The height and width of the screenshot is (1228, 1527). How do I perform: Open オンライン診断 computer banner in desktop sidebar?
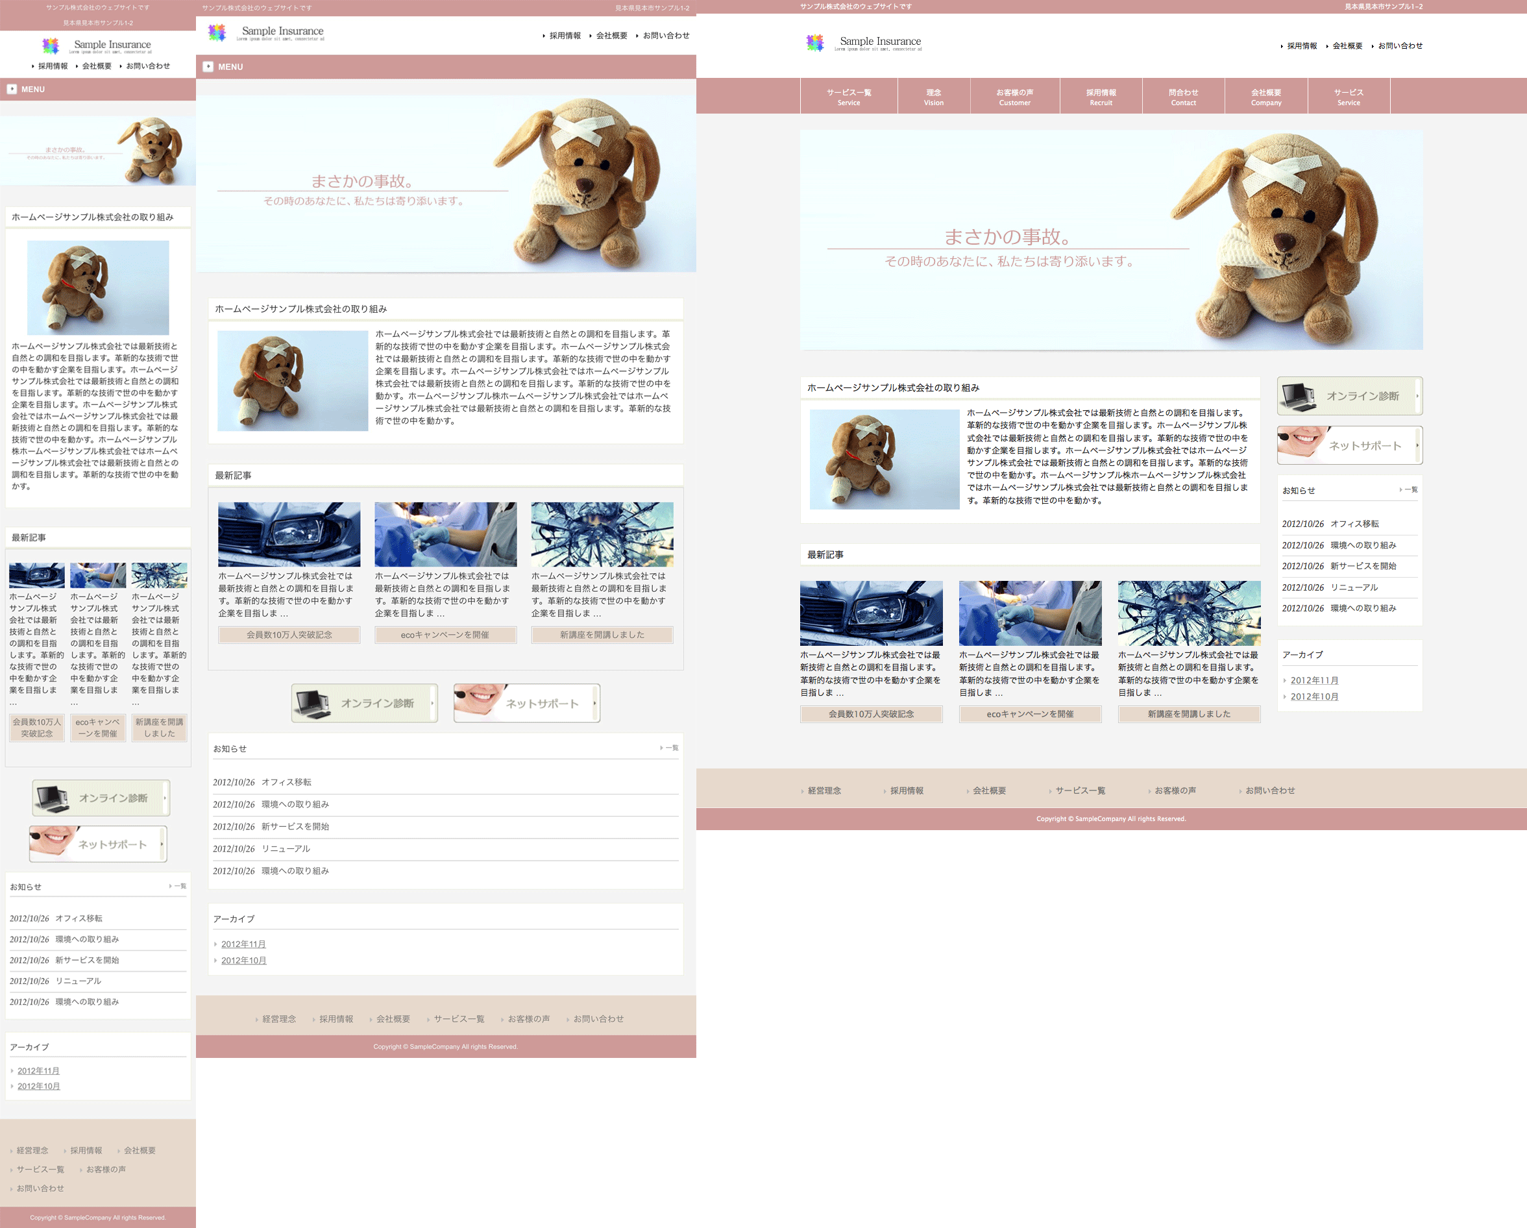pos(1349,396)
